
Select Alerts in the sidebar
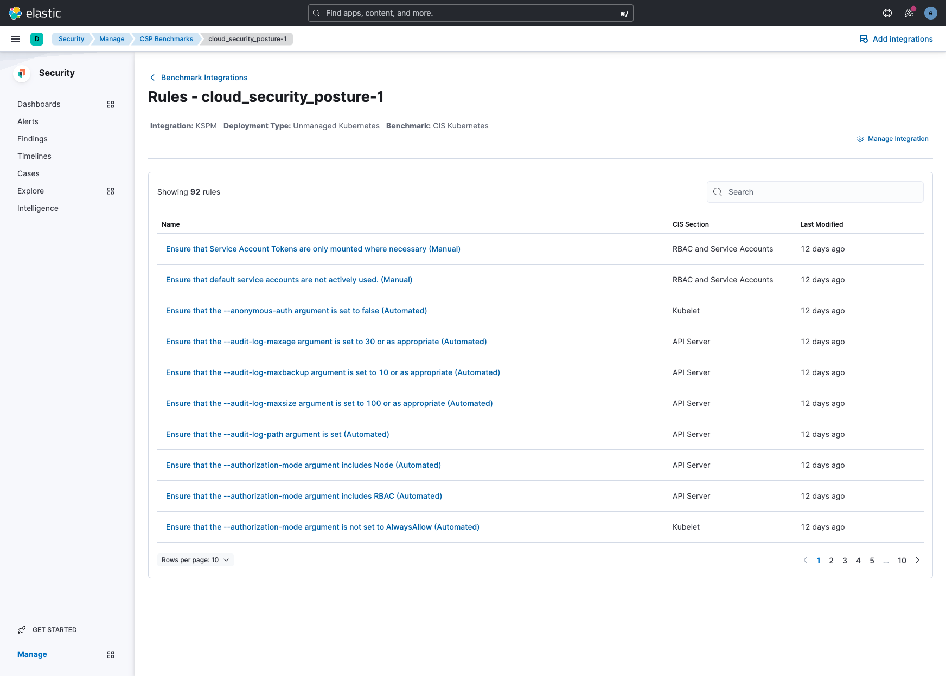click(x=28, y=121)
